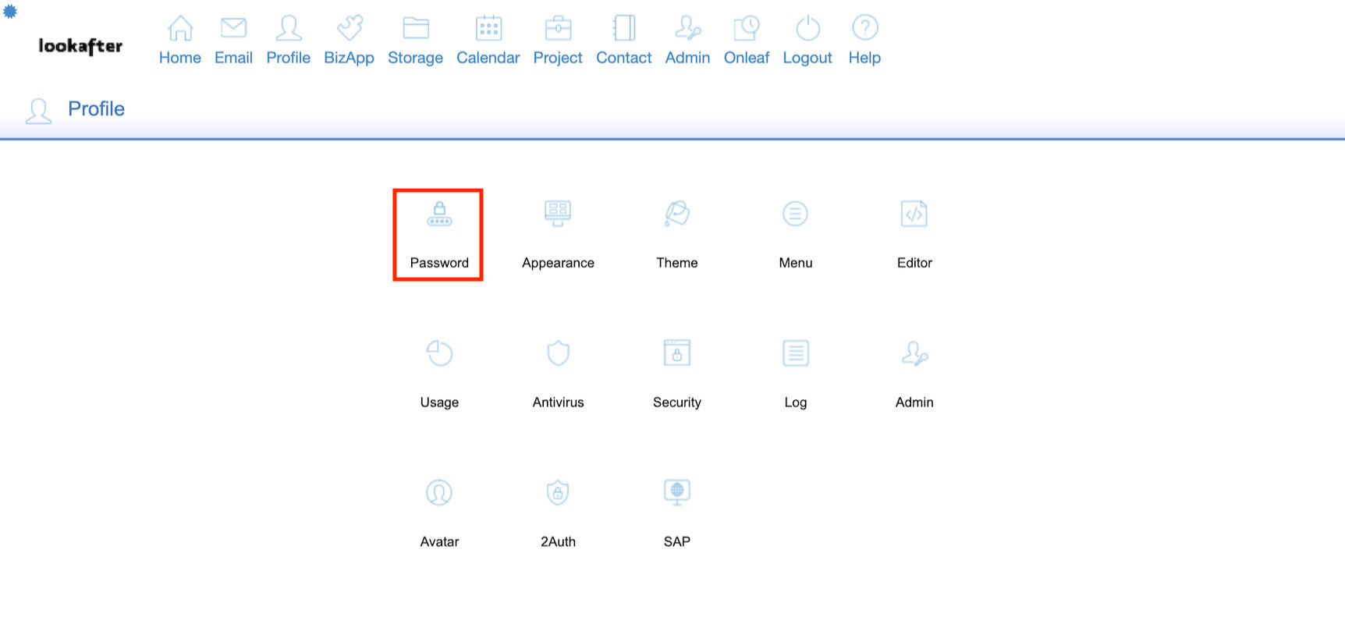Viewport: 1345px width, 624px height.
Task: Open the Security lock window icon
Action: (676, 354)
